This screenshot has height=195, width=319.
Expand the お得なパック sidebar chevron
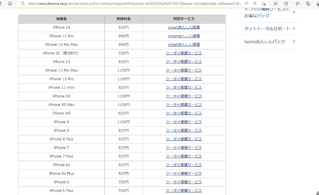point(294,12)
